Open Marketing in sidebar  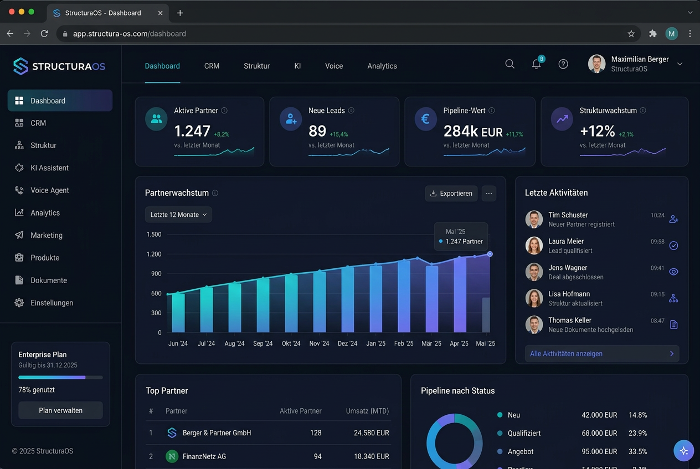(x=60, y=235)
